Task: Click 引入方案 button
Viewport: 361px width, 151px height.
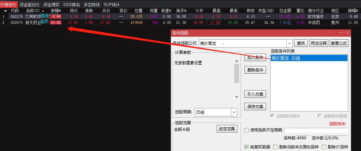Action: (x=255, y=94)
